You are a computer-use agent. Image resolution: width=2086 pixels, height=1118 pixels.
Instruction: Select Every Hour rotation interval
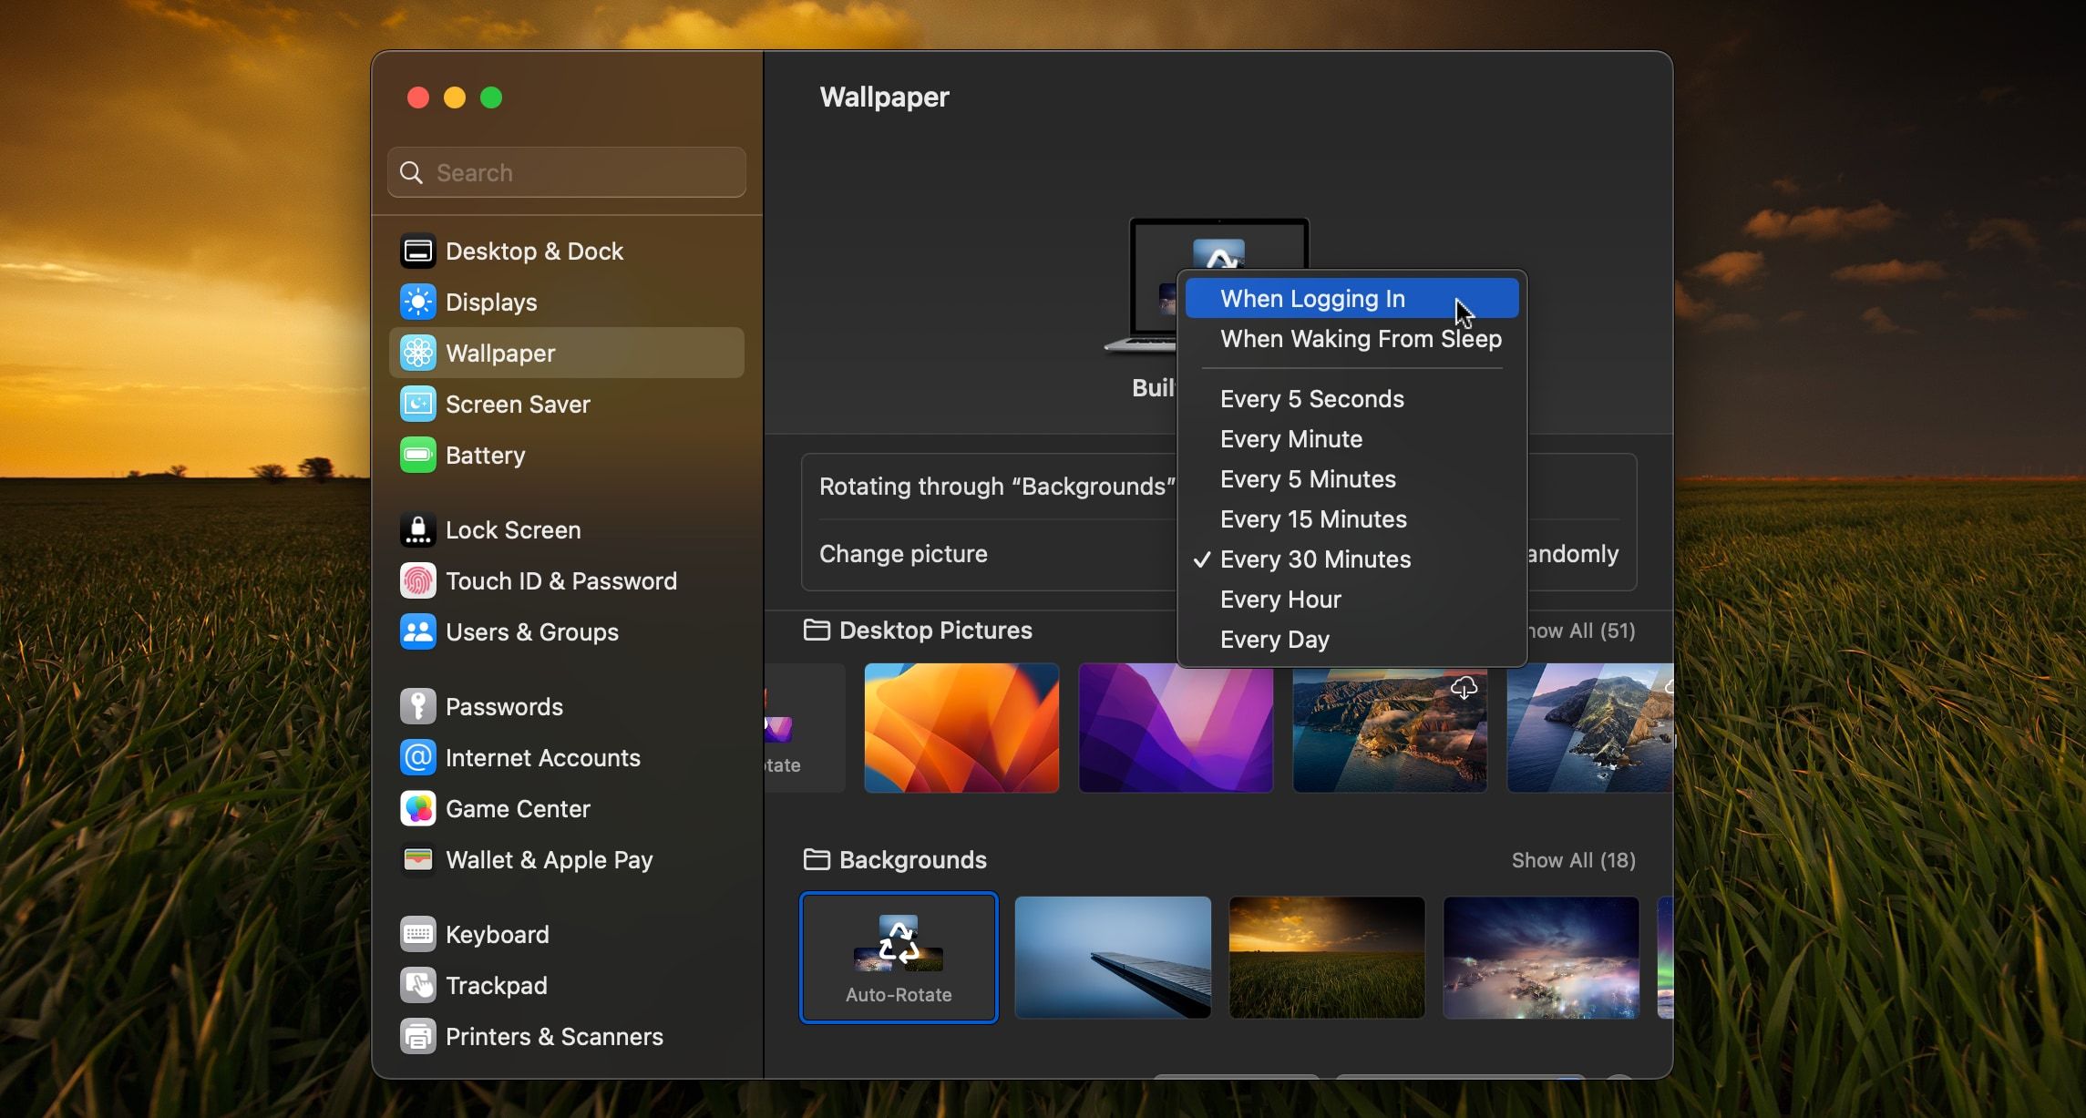1280,600
